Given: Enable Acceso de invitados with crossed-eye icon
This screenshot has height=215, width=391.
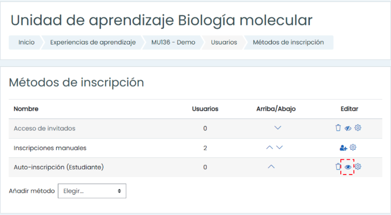Looking at the screenshot, I should (x=348, y=128).
